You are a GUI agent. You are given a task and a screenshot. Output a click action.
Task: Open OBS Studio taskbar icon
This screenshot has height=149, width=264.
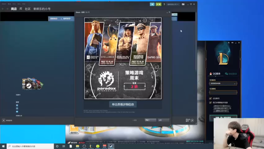pos(84,146)
